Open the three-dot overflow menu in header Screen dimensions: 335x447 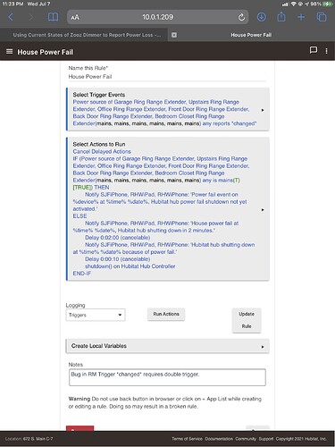coord(326,51)
